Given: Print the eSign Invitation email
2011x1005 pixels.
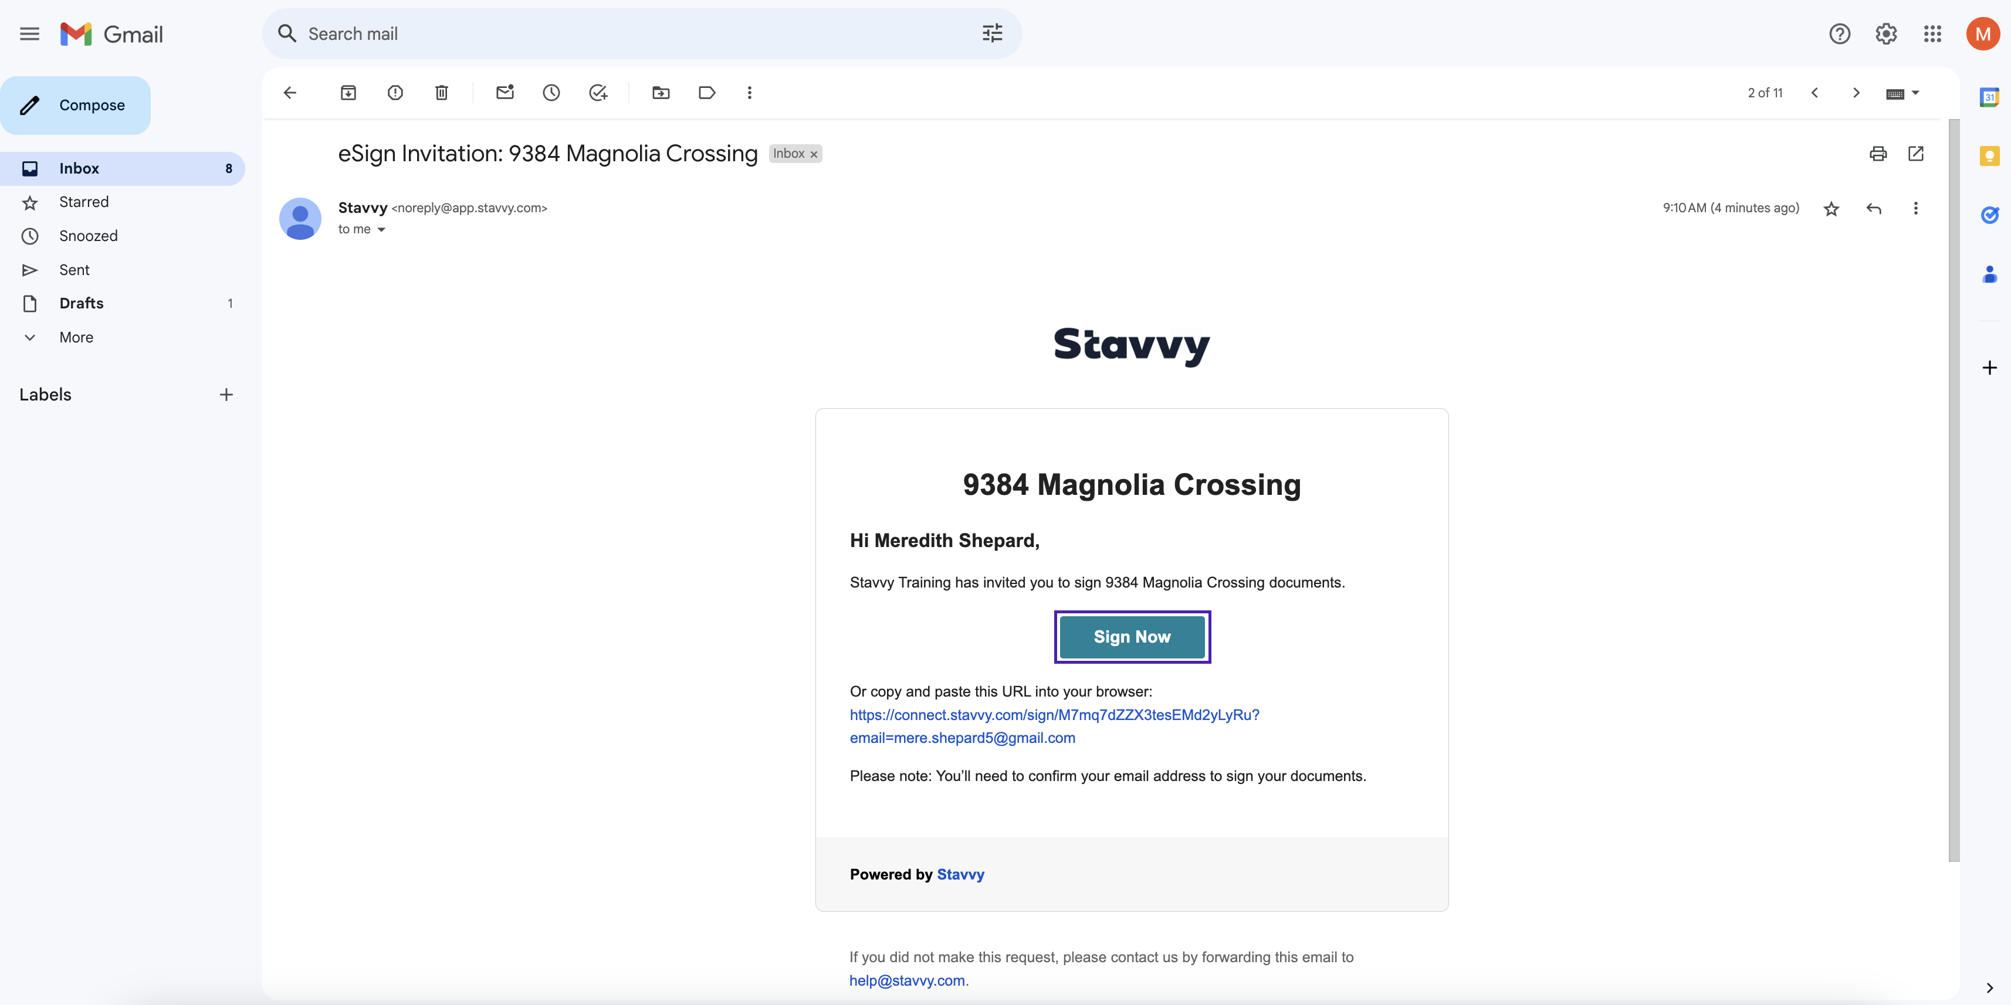Looking at the screenshot, I should point(1877,154).
